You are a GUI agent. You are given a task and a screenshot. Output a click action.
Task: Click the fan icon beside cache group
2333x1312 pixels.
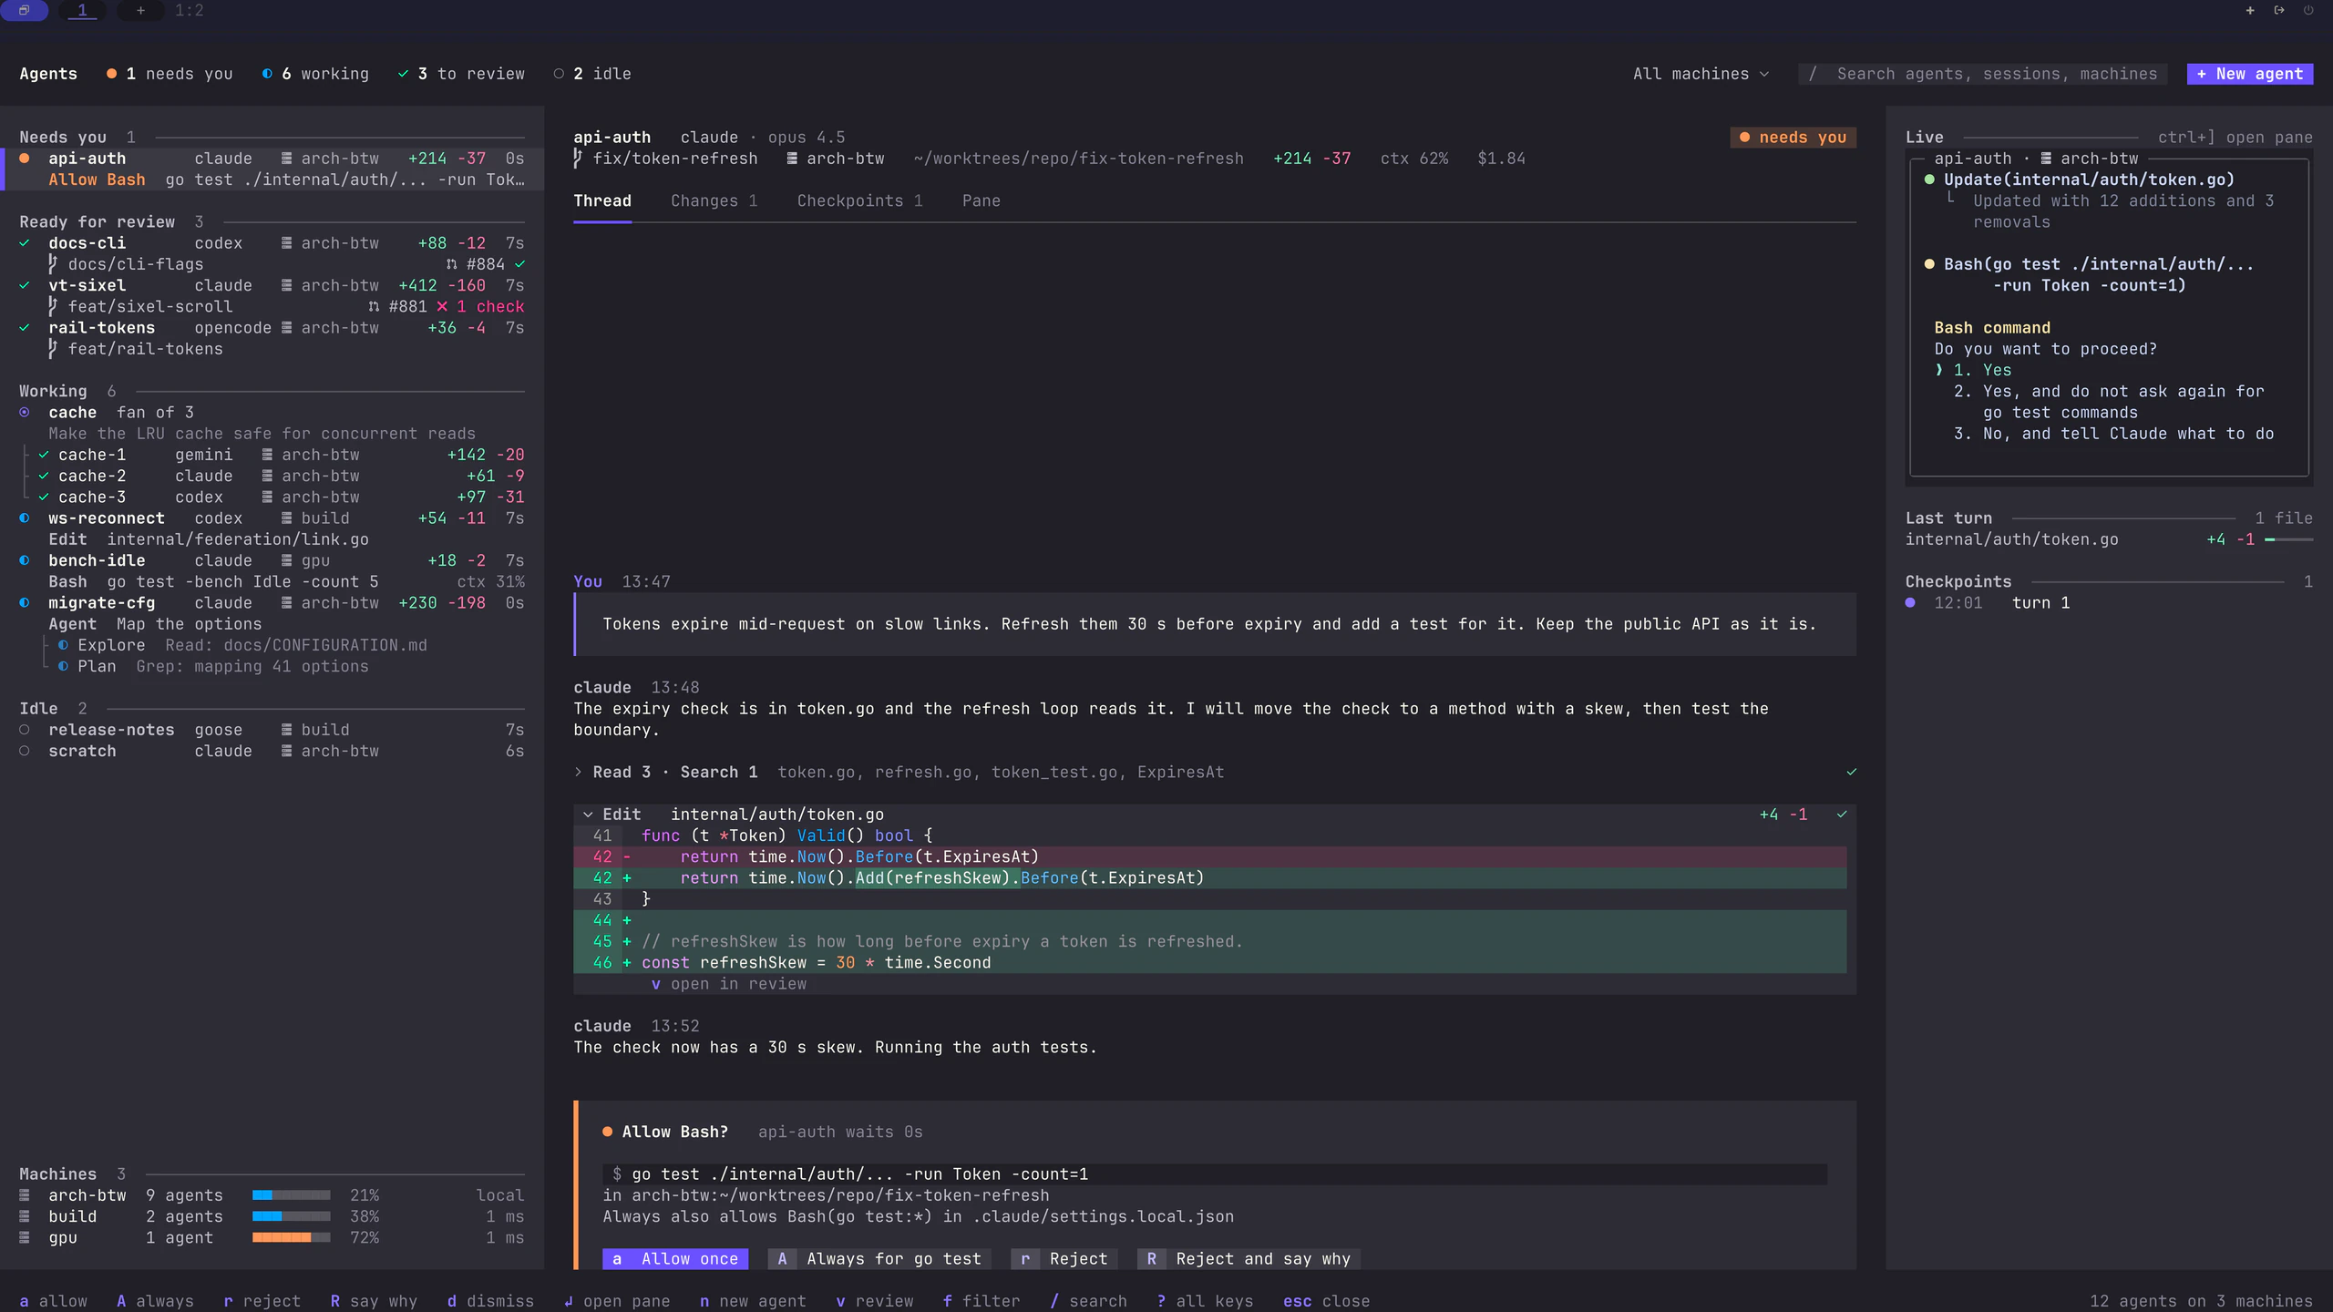pyautogui.click(x=25, y=413)
